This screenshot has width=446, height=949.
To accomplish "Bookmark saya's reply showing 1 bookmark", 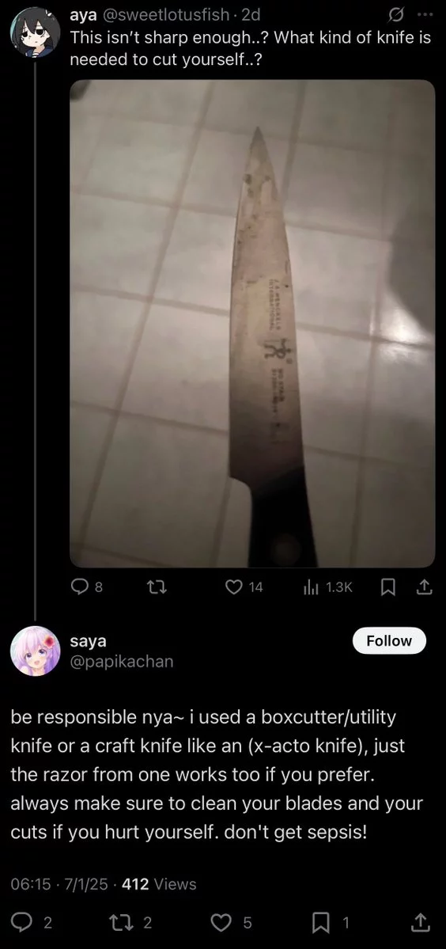I will (330, 922).
